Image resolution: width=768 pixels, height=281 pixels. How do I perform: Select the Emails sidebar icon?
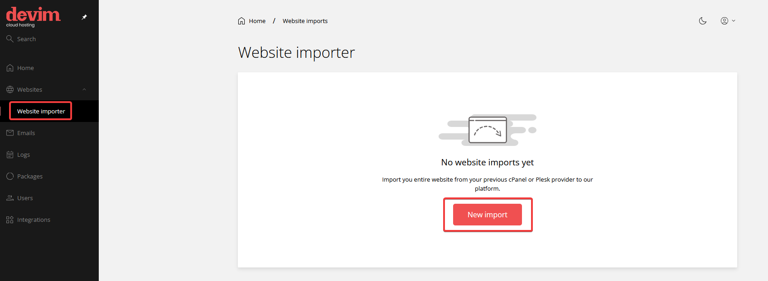pos(10,132)
